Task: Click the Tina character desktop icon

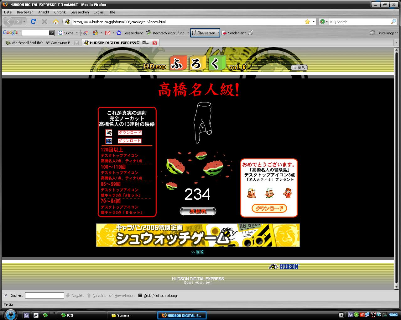Action: (287, 193)
